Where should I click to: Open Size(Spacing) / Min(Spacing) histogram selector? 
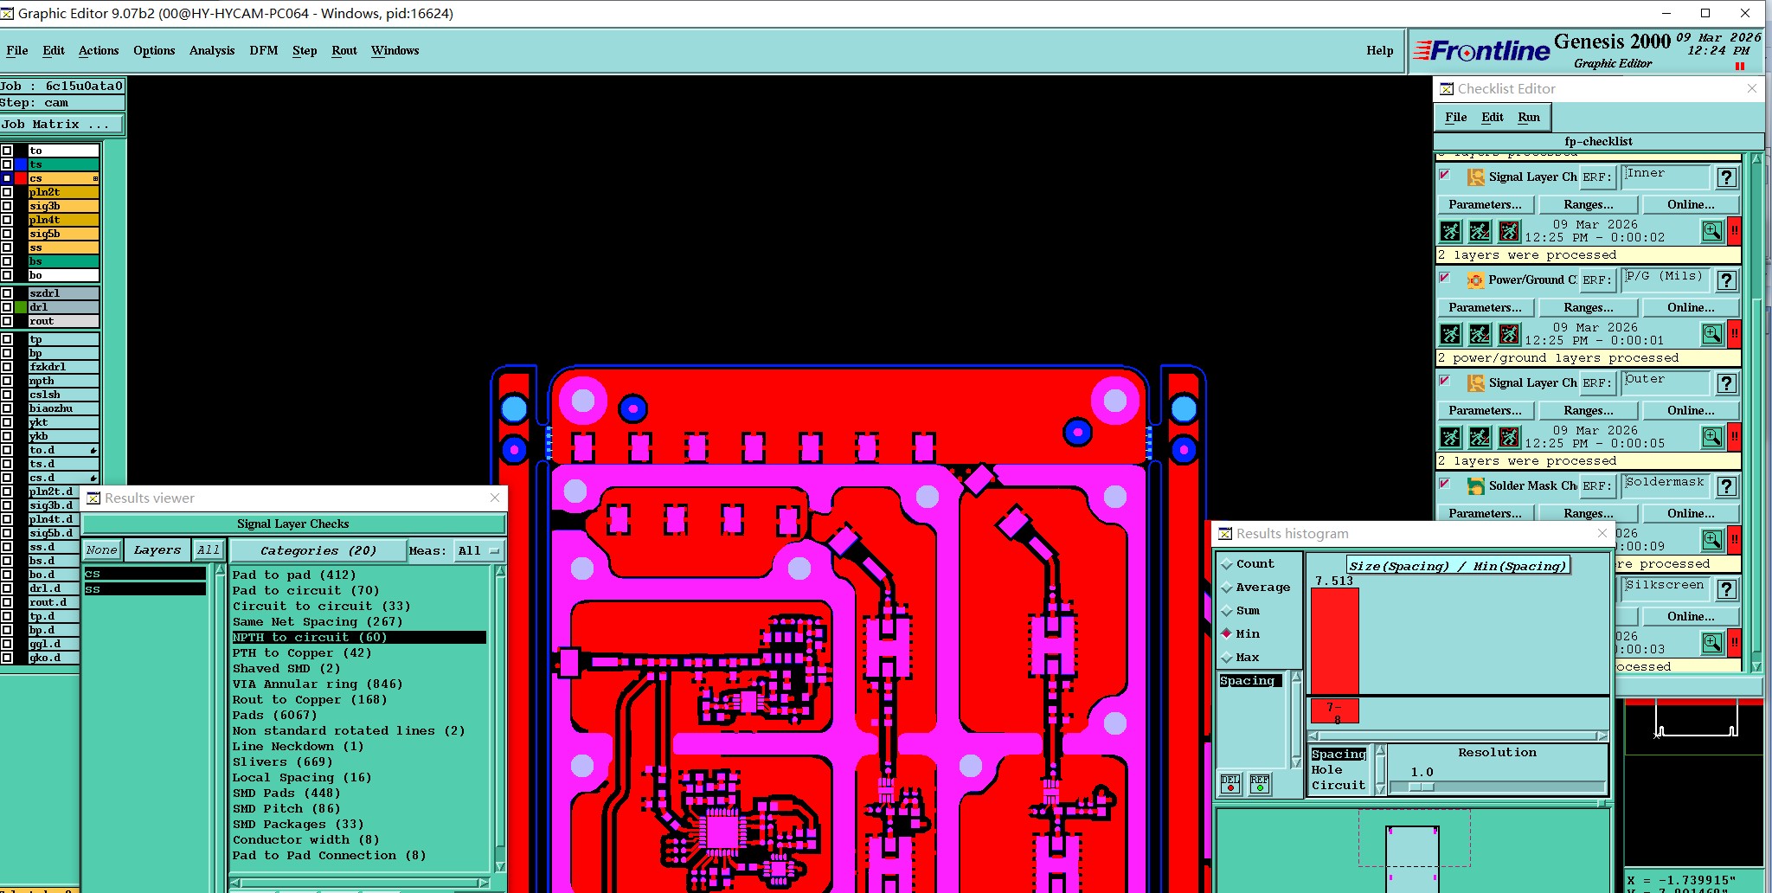coord(1458,566)
